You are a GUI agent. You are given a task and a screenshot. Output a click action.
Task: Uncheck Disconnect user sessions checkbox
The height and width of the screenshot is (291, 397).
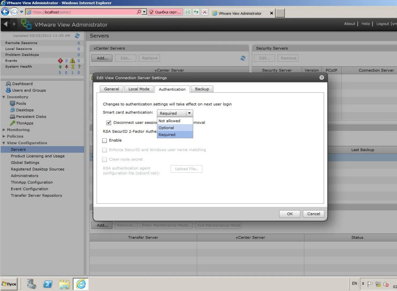click(109, 123)
